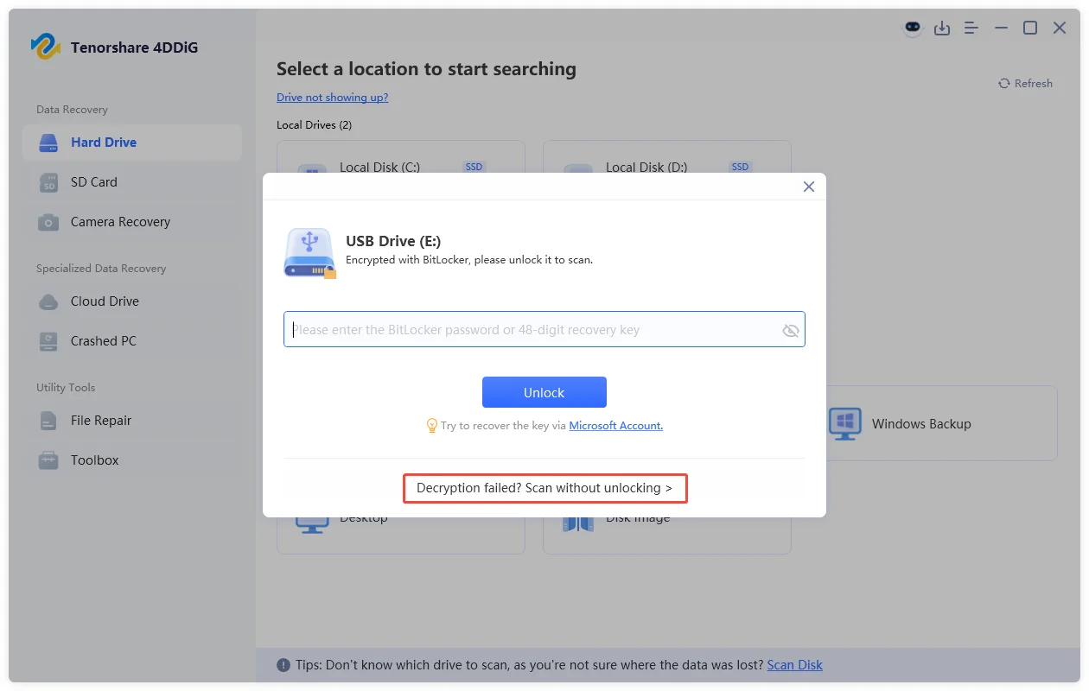Image resolution: width=1089 pixels, height=691 pixels.
Task: Open the File Repair tool
Action: click(99, 420)
